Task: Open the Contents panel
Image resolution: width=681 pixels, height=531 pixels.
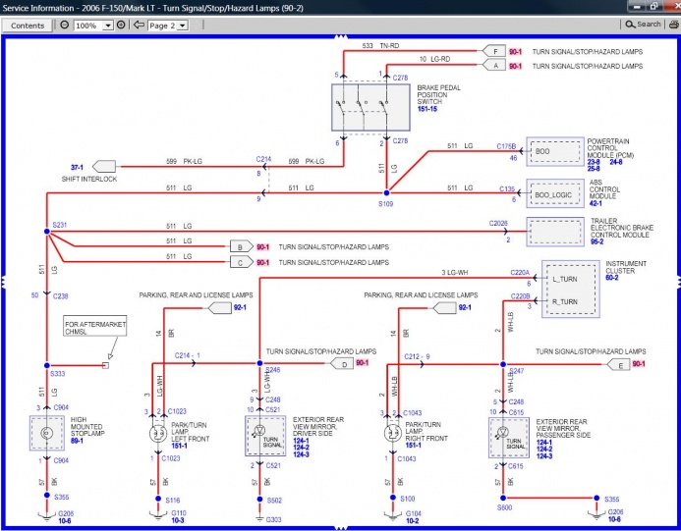Action: (x=28, y=26)
